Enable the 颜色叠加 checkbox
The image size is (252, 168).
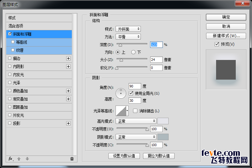10,91
